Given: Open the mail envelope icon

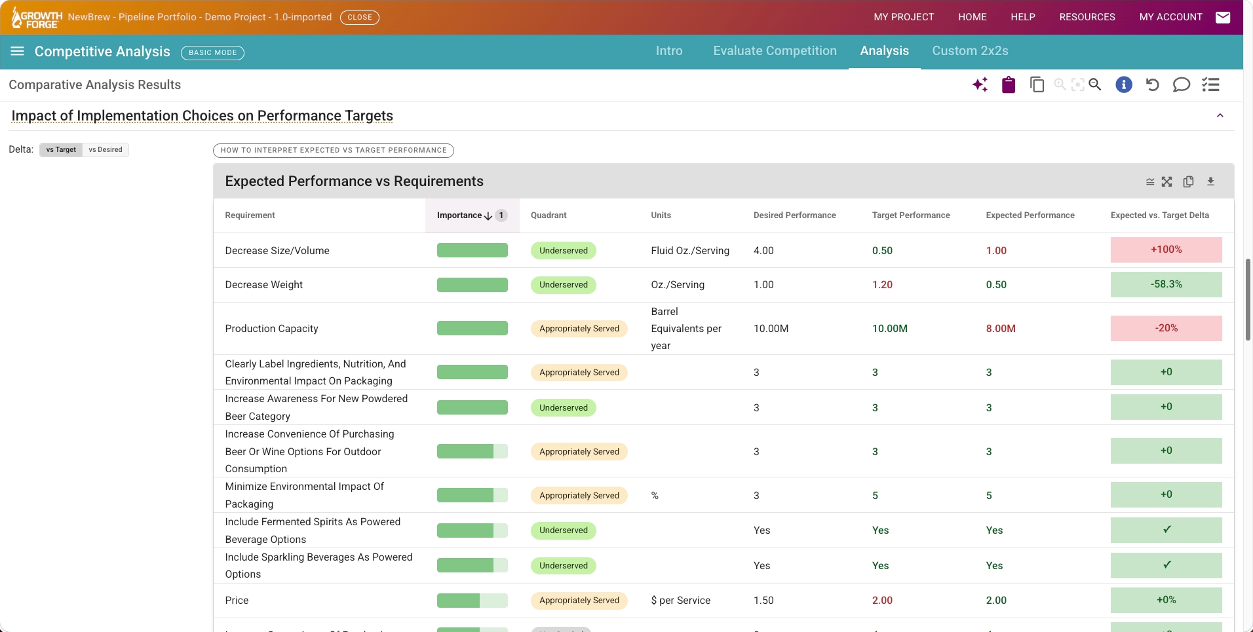Looking at the screenshot, I should 1223,18.
